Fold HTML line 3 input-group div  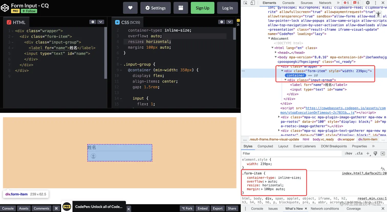point(13,42)
